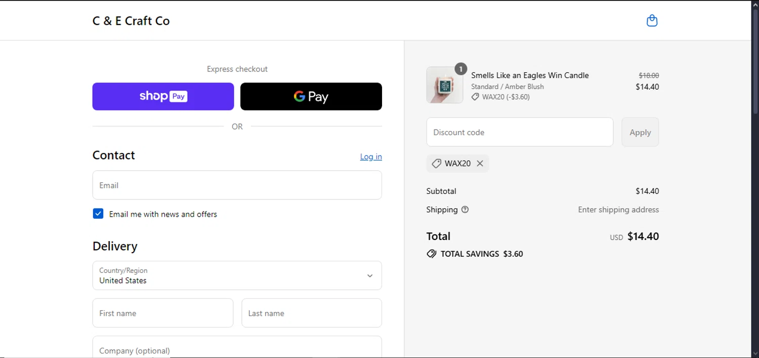Open C & E Craft Co store home

131,21
